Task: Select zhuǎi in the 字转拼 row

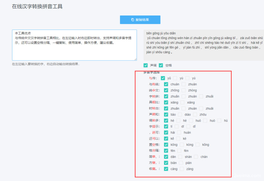Action: 201,96
